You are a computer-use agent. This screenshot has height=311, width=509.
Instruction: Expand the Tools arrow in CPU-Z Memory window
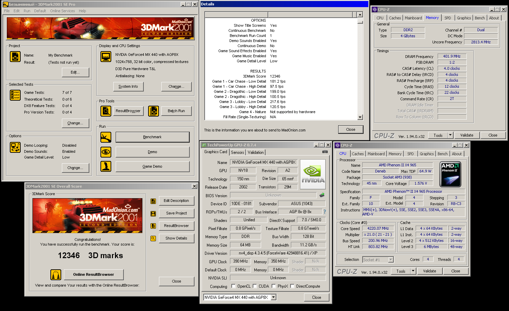(450, 135)
